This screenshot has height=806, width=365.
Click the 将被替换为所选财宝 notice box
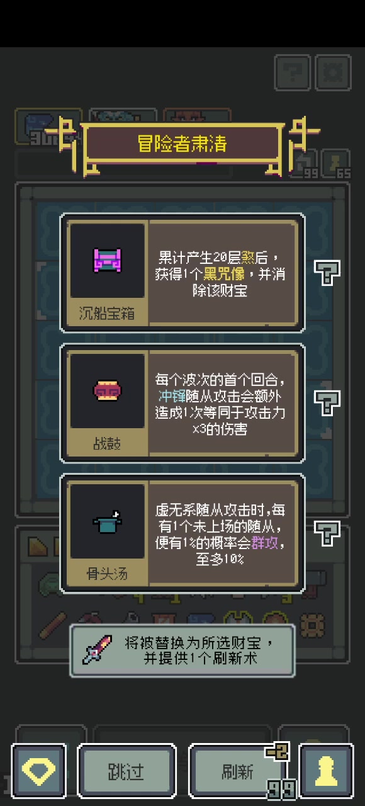182,650
